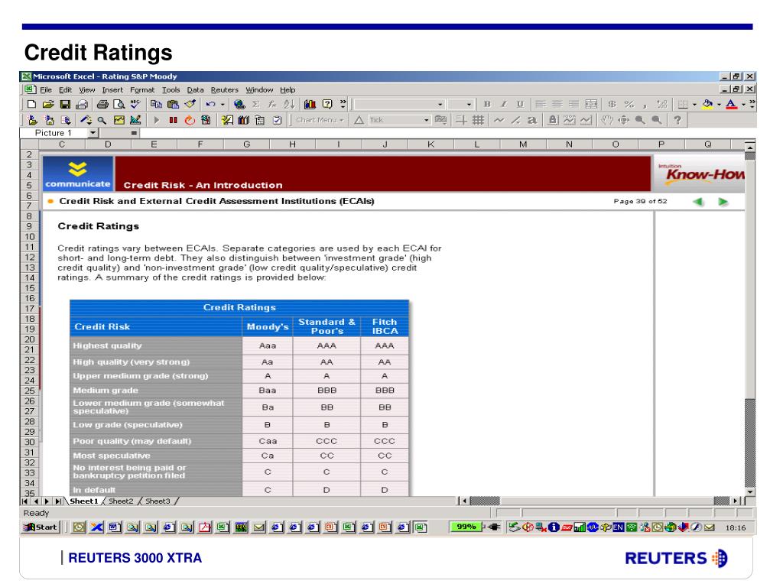
Task: Open the Reuters menu
Action: 225,90
